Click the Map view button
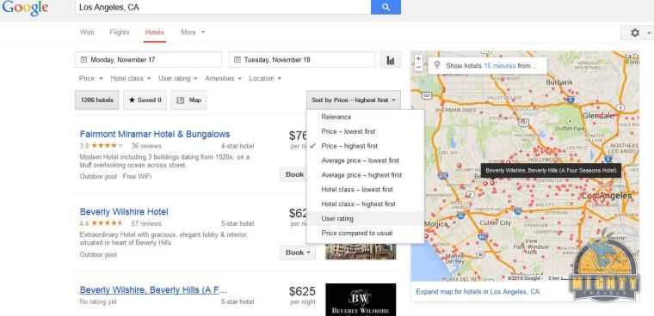 click(188, 100)
